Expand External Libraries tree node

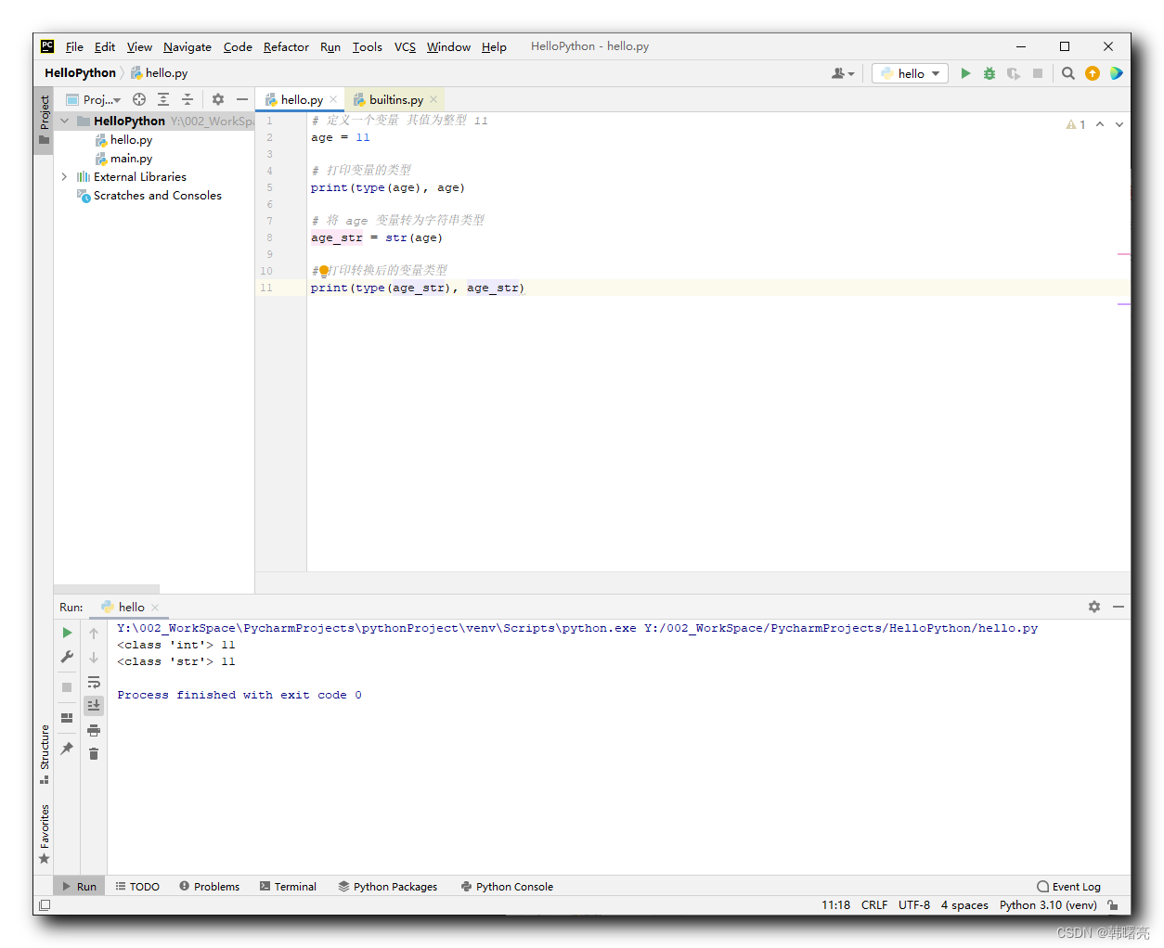(64, 176)
